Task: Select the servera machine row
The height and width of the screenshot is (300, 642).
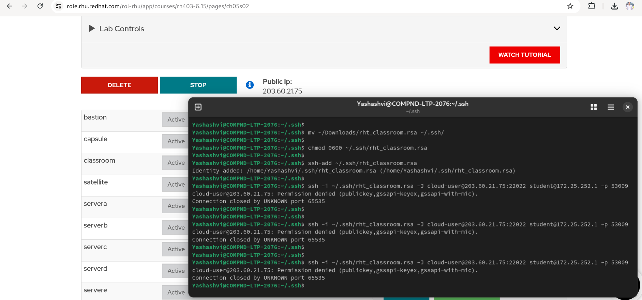Action: (135, 207)
